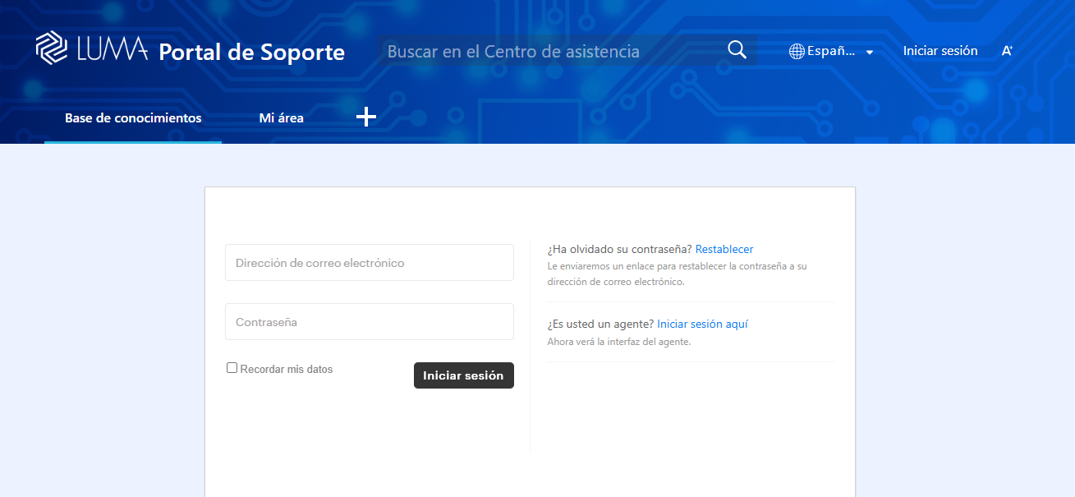Screen dimensions: 1075x497
Task: Click into the Contraseña password field
Action: [369, 322]
